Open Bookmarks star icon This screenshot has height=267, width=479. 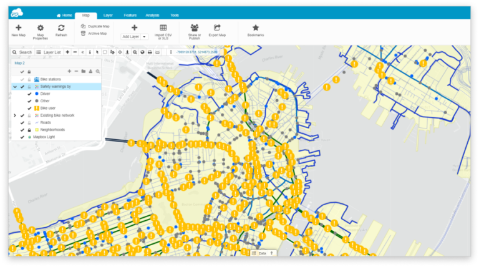(256, 28)
